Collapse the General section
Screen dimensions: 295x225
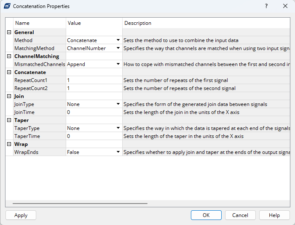pos(9,32)
